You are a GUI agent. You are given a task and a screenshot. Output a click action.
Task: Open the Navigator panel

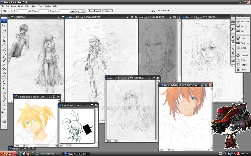pos(243,22)
